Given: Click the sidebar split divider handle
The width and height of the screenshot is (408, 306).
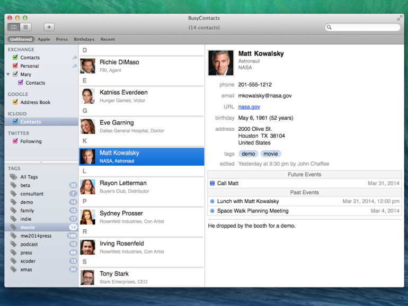Looking at the screenshot, I should pos(41,162).
